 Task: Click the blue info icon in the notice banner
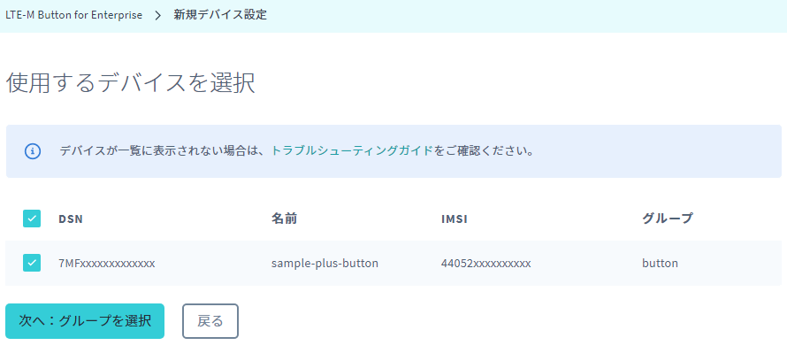(33, 150)
